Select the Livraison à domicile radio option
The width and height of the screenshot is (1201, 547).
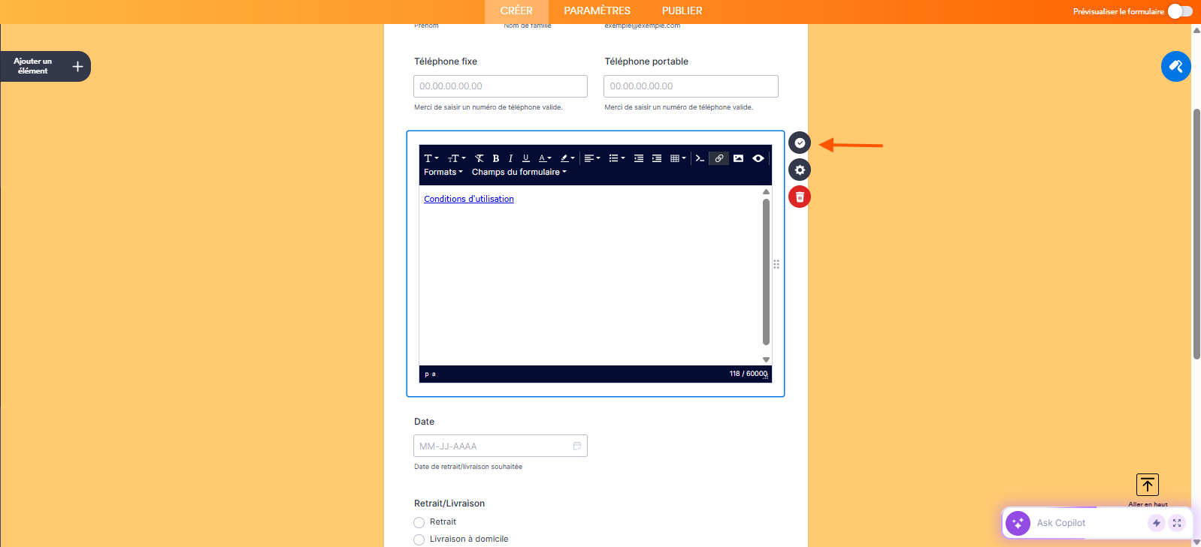click(419, 539)
